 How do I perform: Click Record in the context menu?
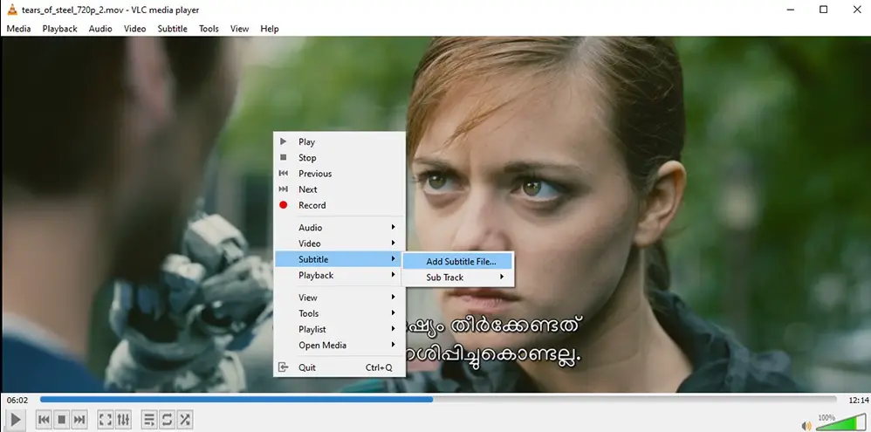(x=312, y=205)
